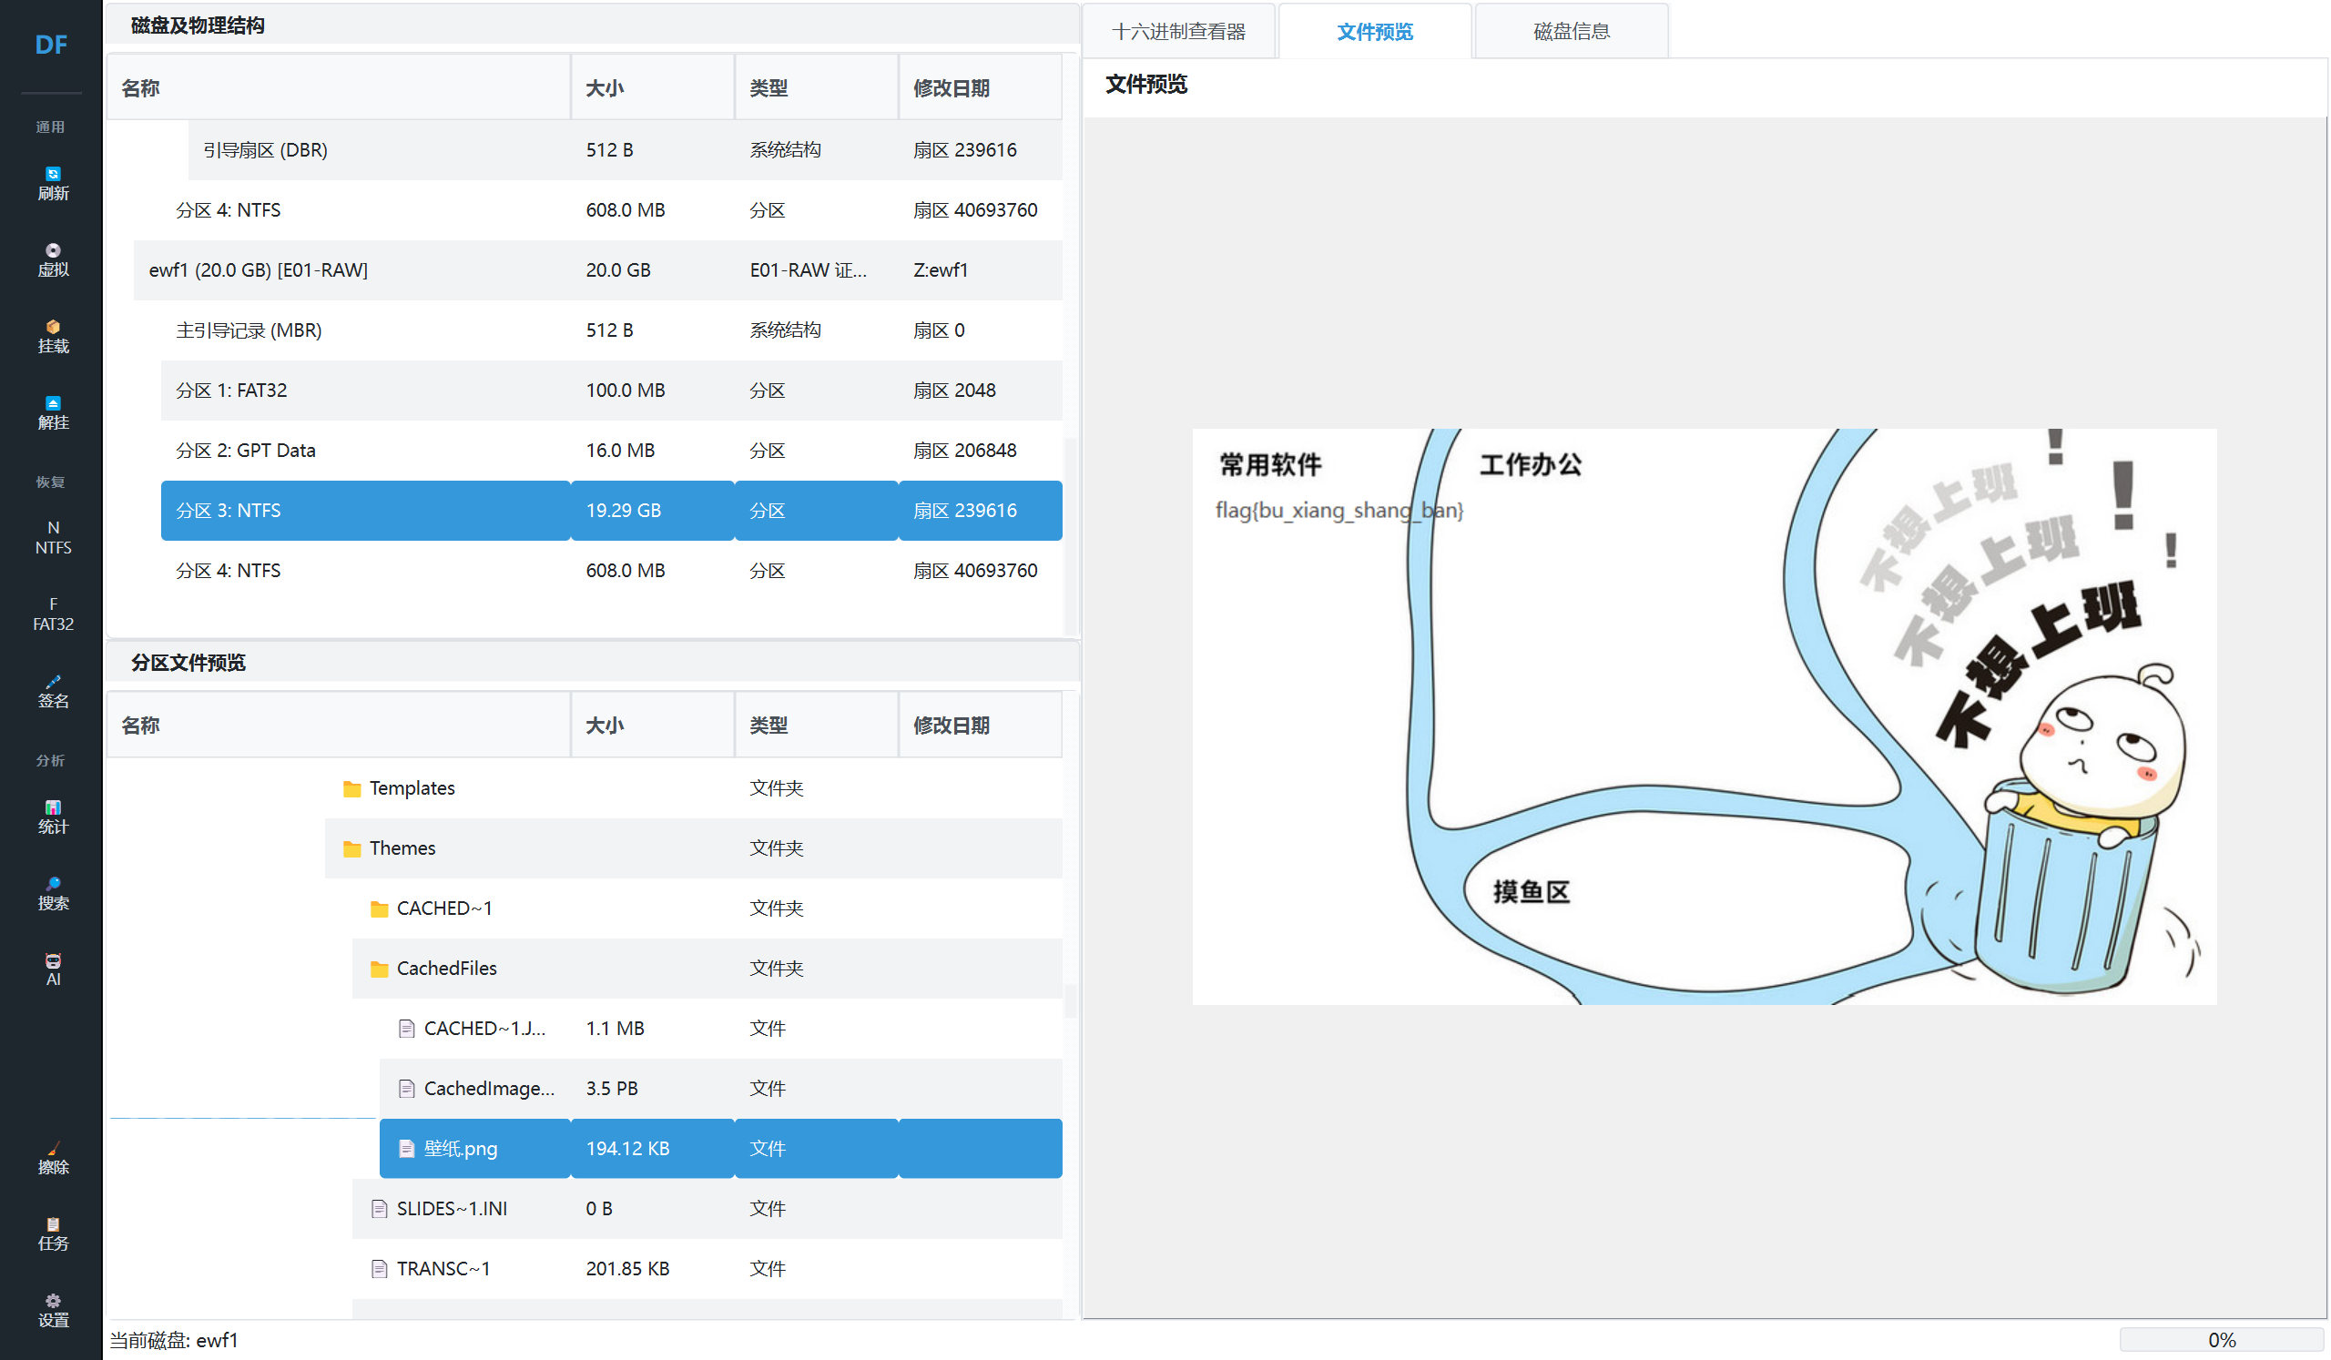Switch to the 磁盘信息 tab

click(x=1571, y=32)
